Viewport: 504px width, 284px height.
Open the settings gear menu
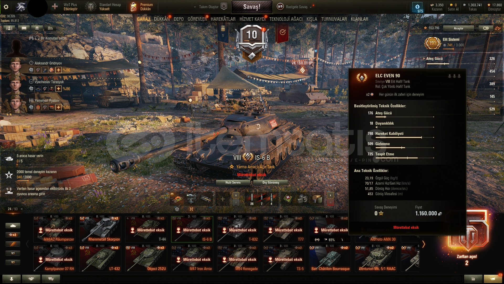point(6,7)
